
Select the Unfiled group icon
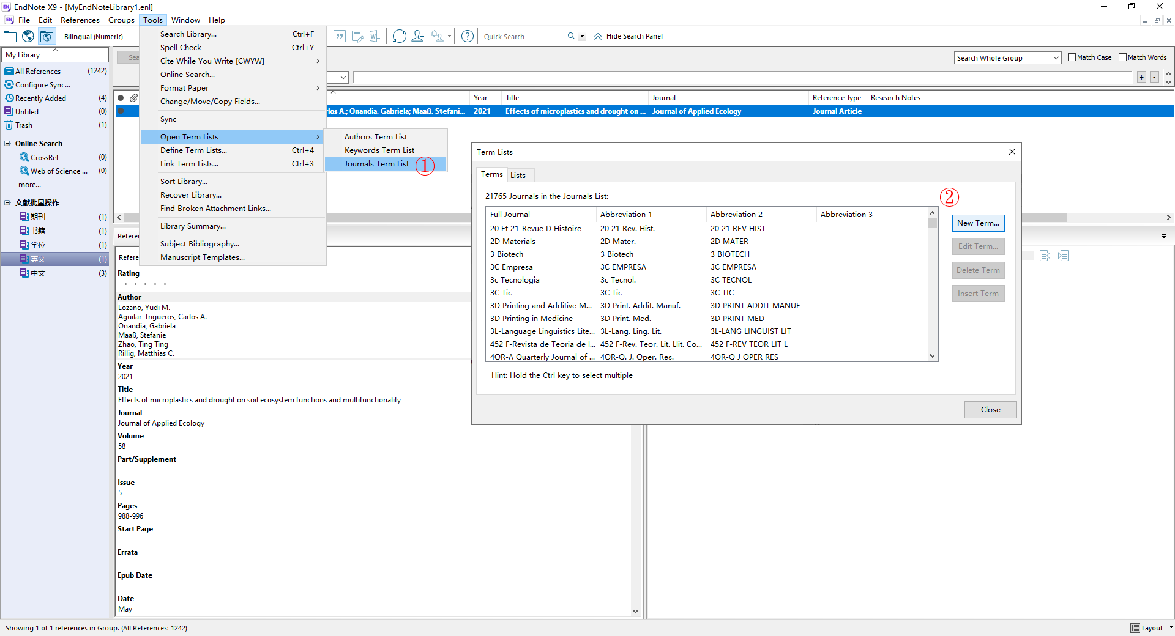tap(9, 112)
